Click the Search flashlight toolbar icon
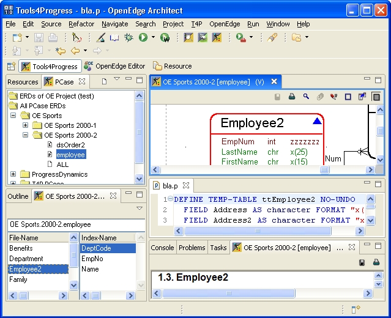The width and height of the screenshot is (391, 318). point(272,38)
